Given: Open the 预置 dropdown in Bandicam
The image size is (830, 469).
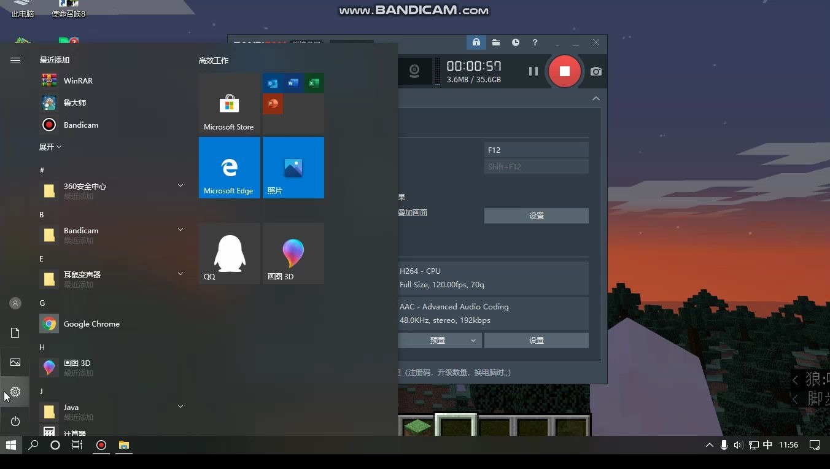Looking at the screenshot, I should click(438, 340).
